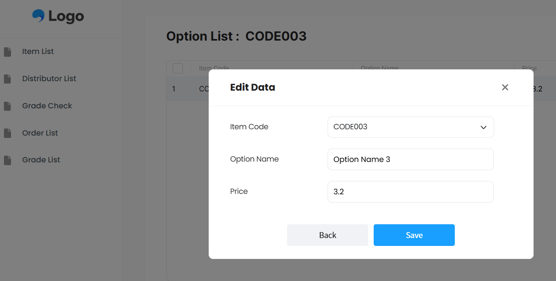
Task: Open the Item Code CODE003 dropdown
Action: click(x=411, y=127)
